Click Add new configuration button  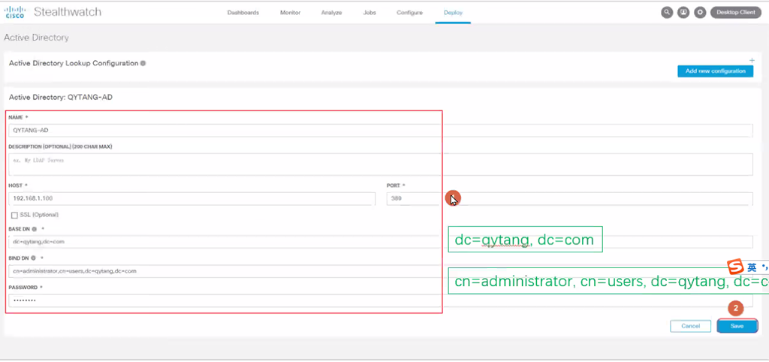pos(715,71)
